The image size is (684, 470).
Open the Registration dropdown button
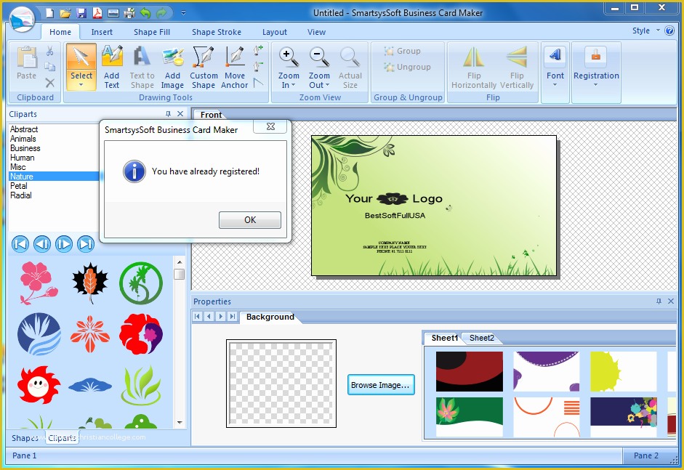(x=596, y=67)
